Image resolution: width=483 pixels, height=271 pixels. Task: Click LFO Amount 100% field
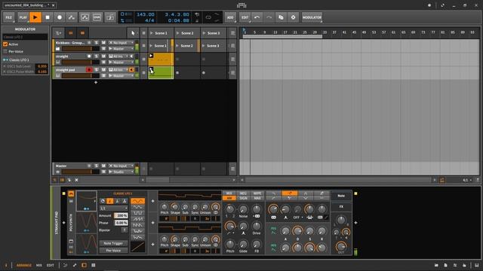click(121, 216)
